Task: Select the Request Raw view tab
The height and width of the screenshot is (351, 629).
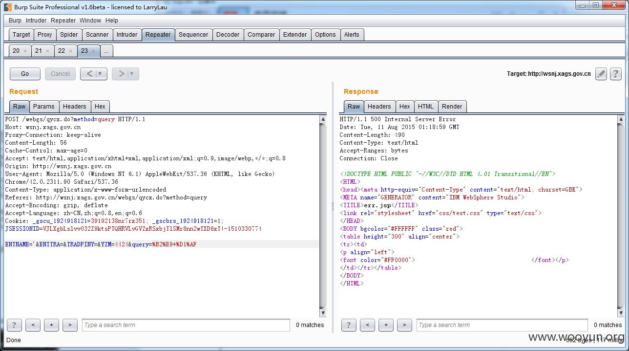Action: 20,107
